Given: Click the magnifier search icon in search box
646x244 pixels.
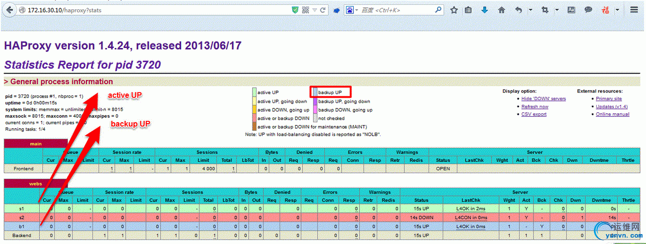Looking at the screenshot, I should tap(439, 9).
